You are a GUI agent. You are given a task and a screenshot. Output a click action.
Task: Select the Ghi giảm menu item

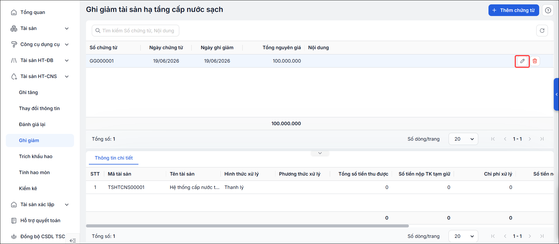pyautogui.click(x=40, y=140)
